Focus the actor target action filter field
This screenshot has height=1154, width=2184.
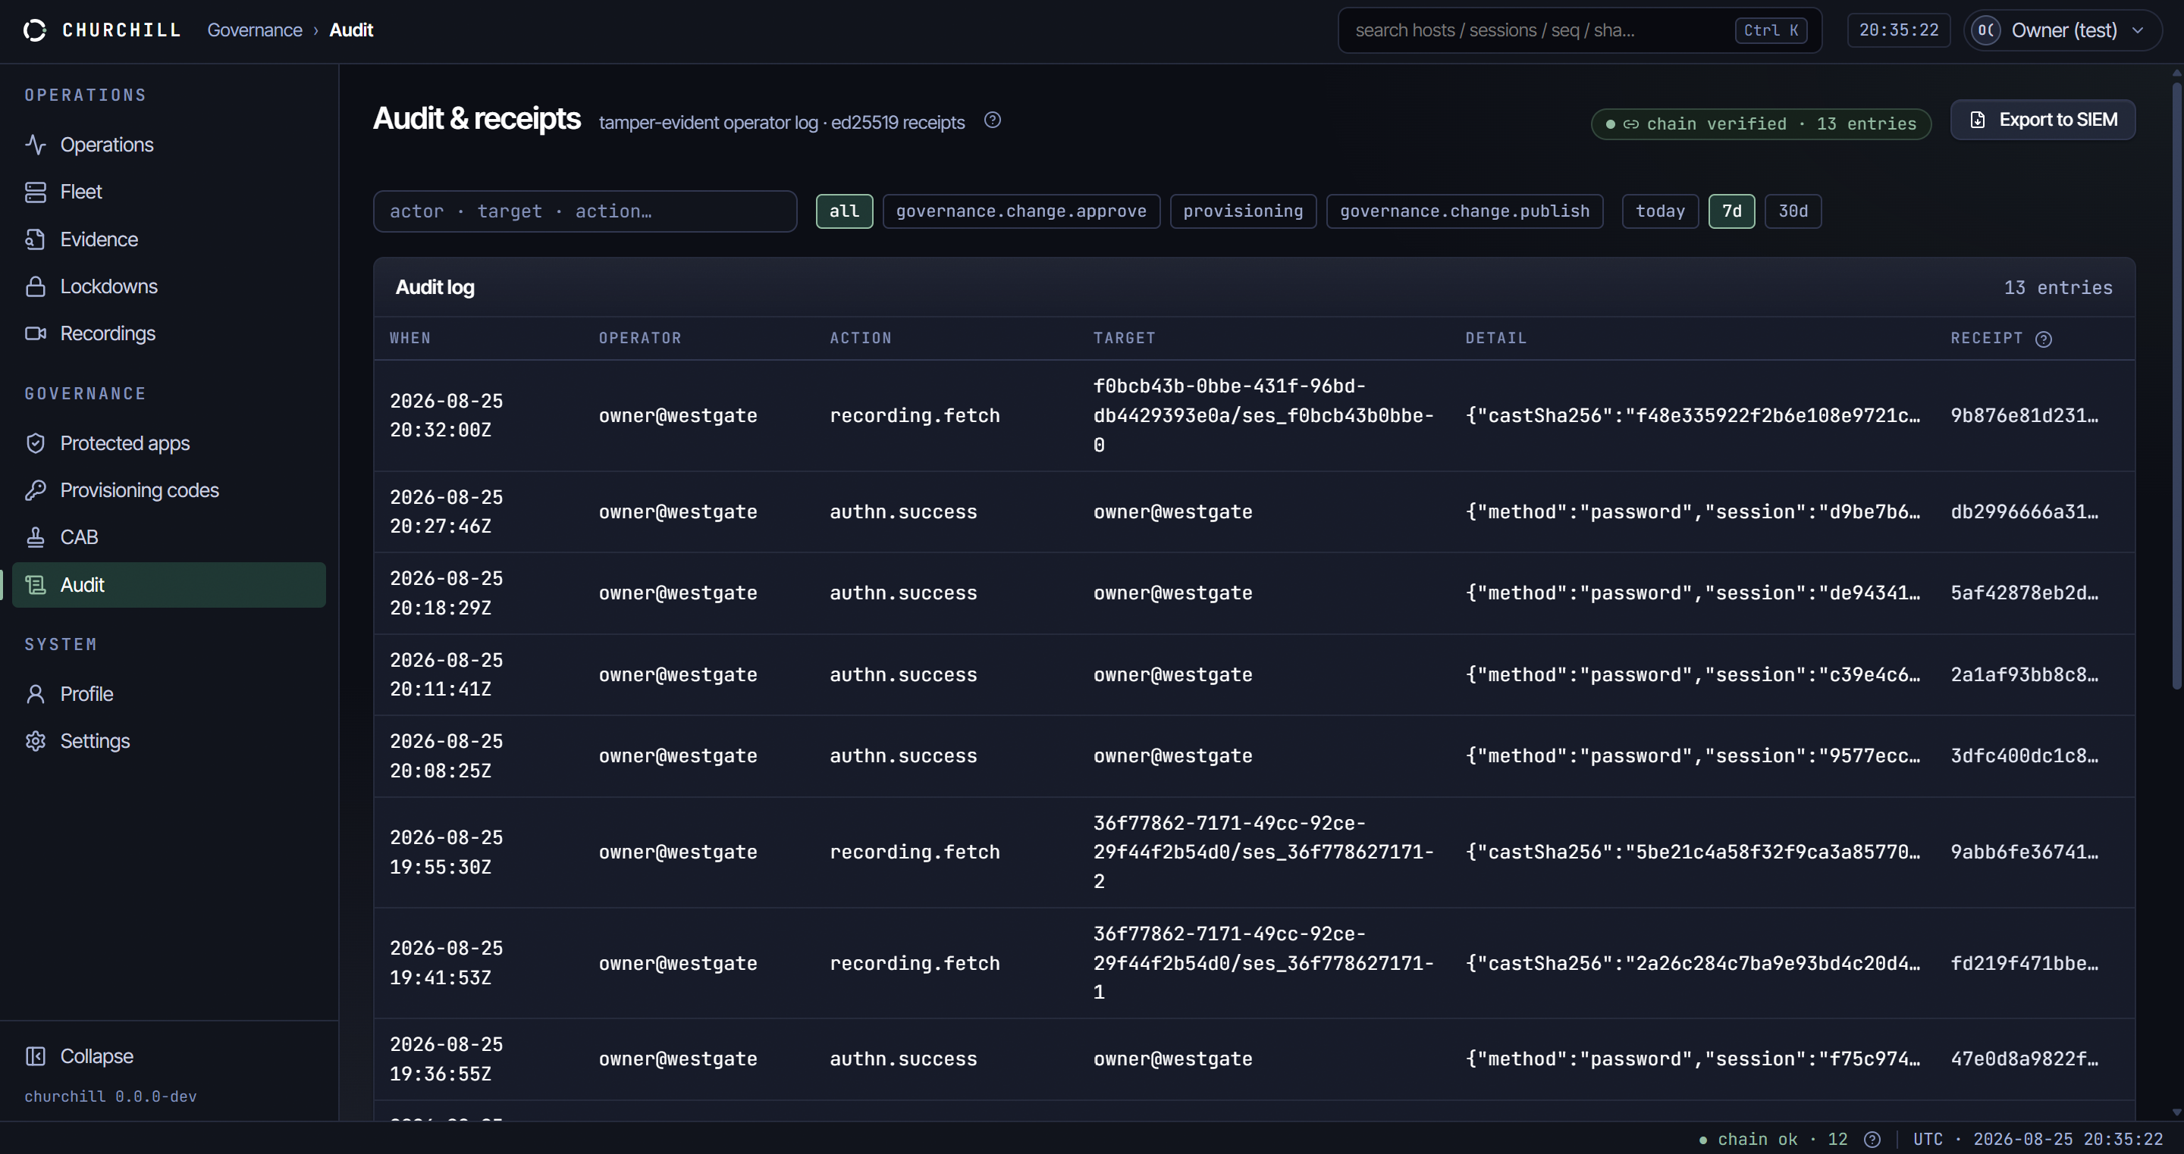(585, 211)
